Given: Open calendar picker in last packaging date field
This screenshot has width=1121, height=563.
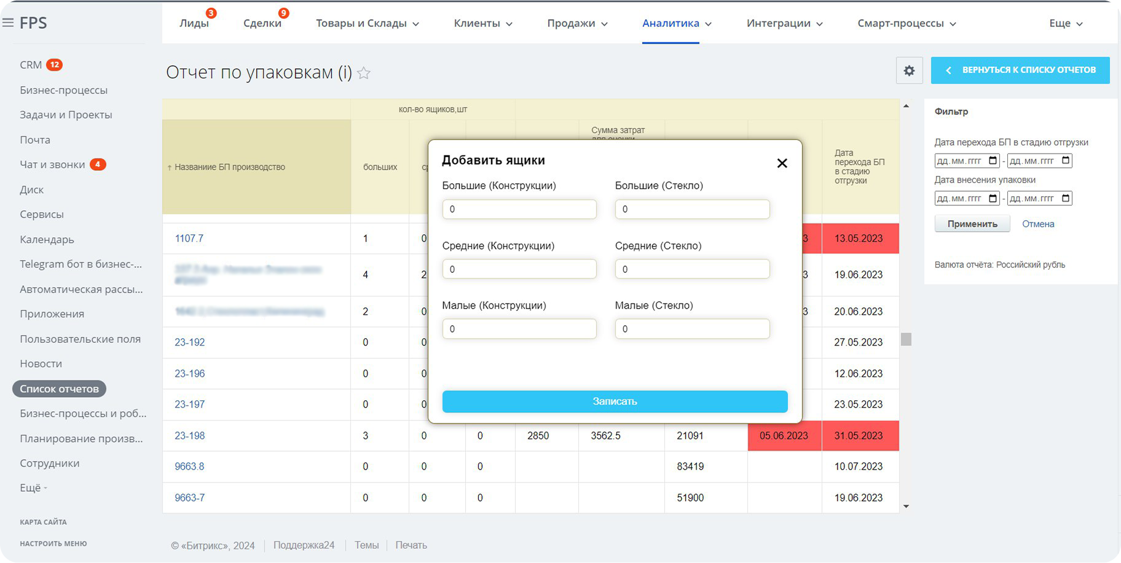Looking at the screenshot, I should coord(1066,199).
